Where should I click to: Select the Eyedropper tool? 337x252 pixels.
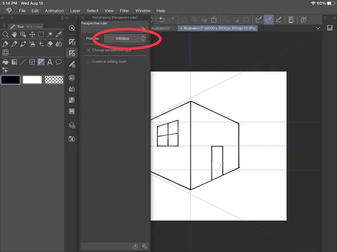tap(59, 34)
